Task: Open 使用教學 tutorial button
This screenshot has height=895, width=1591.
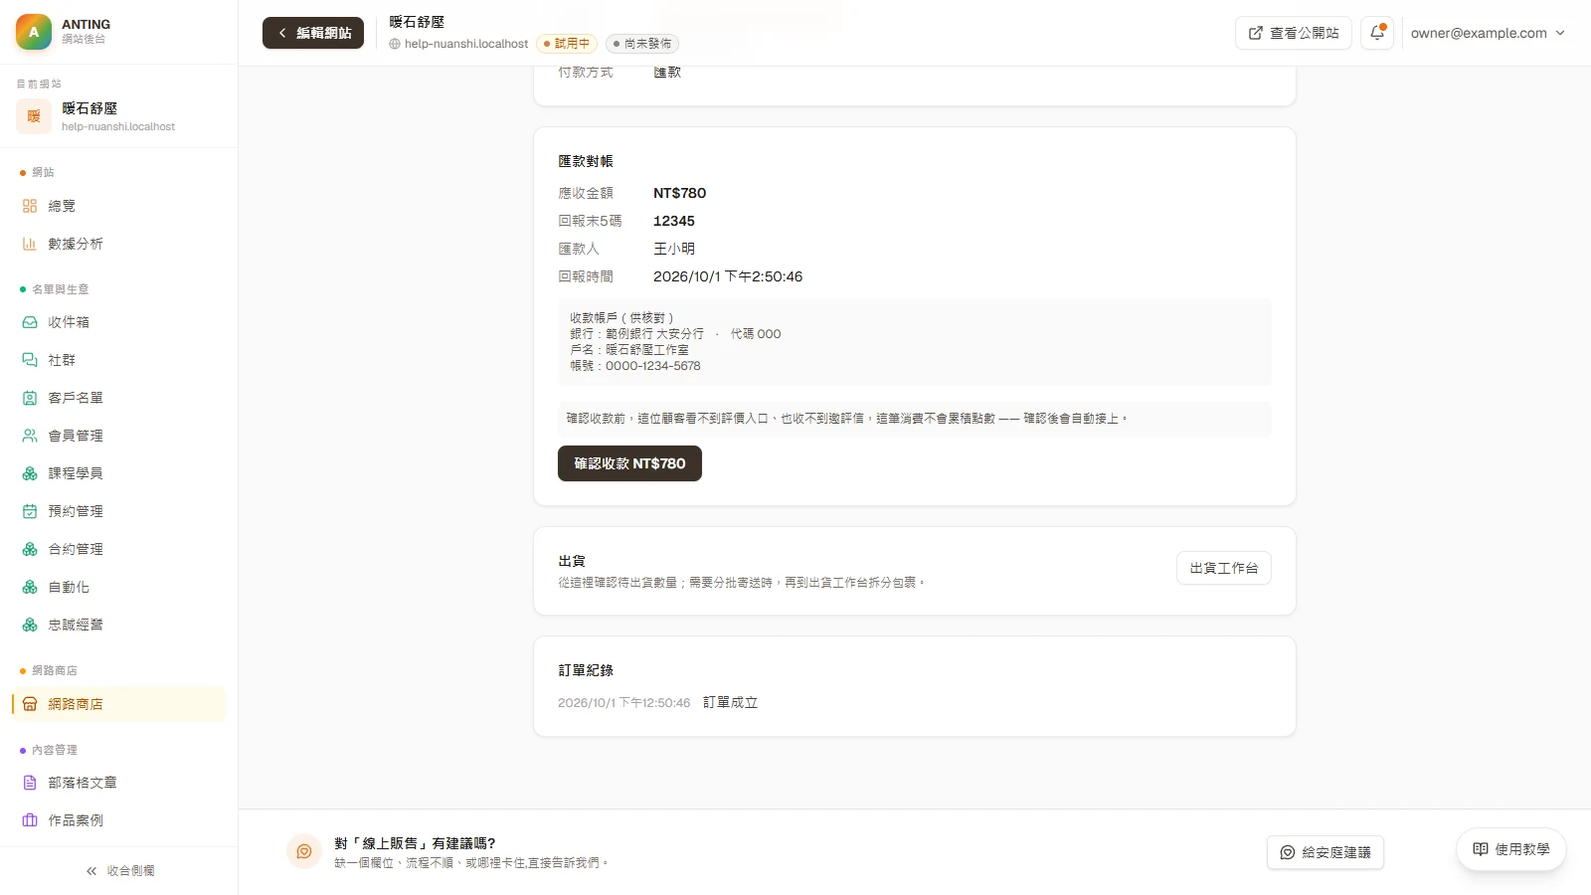Action: click(x=1511, y=849)
